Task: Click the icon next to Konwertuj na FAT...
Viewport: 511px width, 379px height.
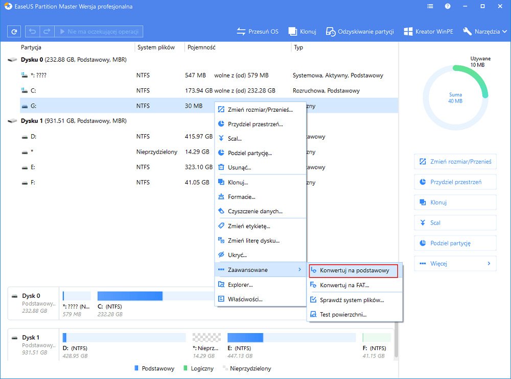Action: (313, 285)
